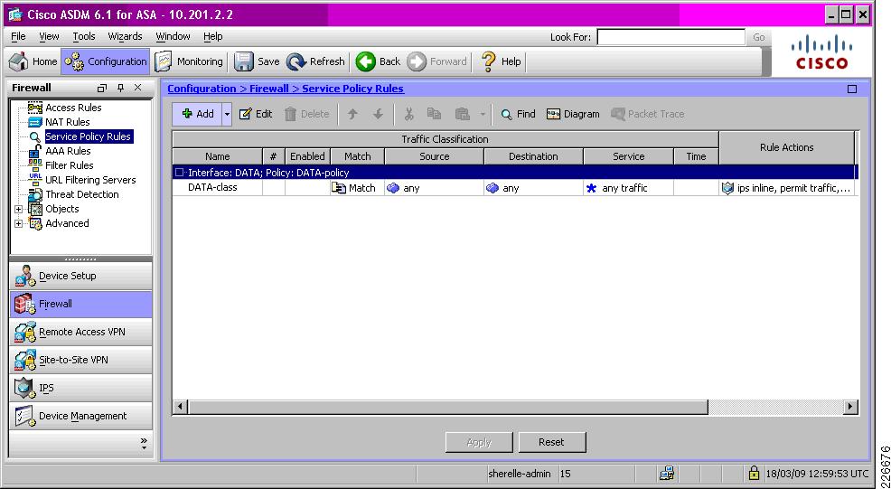Click the Refresh toolbar button
The width and height of the screenshot is (891, 489).
(316, 61)
